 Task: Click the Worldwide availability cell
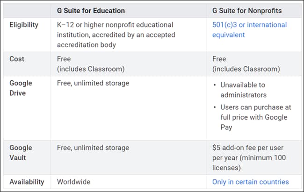tap(73, 182)
